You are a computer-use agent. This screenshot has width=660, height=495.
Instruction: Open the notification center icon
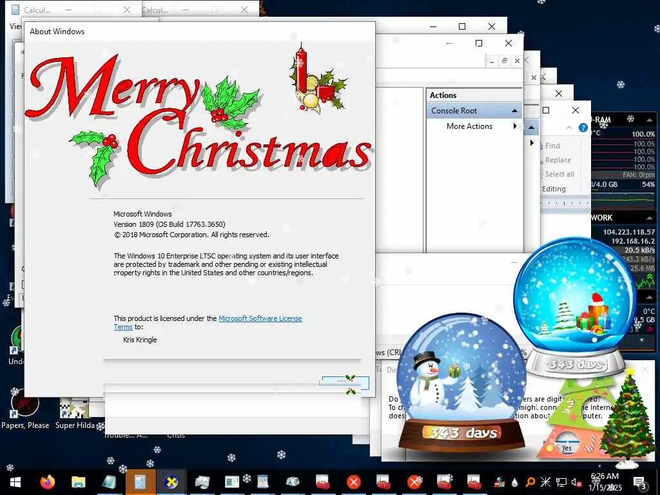[640, 483]
